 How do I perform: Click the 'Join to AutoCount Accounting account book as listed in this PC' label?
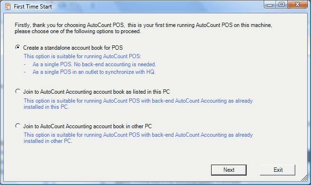coord(97,92)
